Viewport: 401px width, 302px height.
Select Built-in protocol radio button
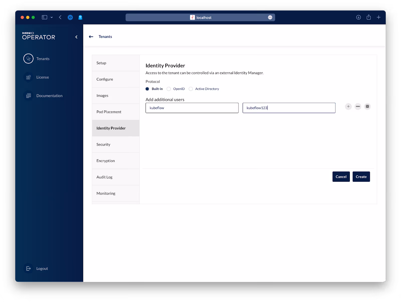147,89
